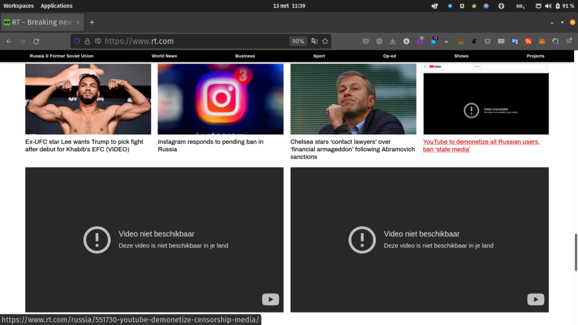Open the Shows section
The width and height of the screenshot is (578, 325).
click(461, 56)
